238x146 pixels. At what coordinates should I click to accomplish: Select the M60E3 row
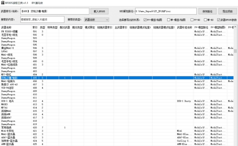[x=117, y=104]
